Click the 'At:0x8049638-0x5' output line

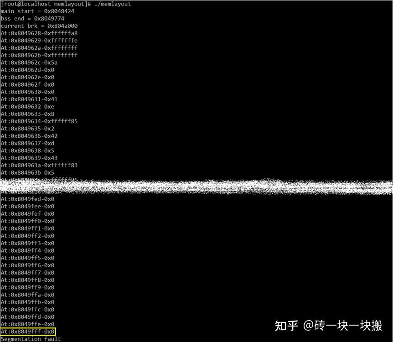(x=27, y=150)
